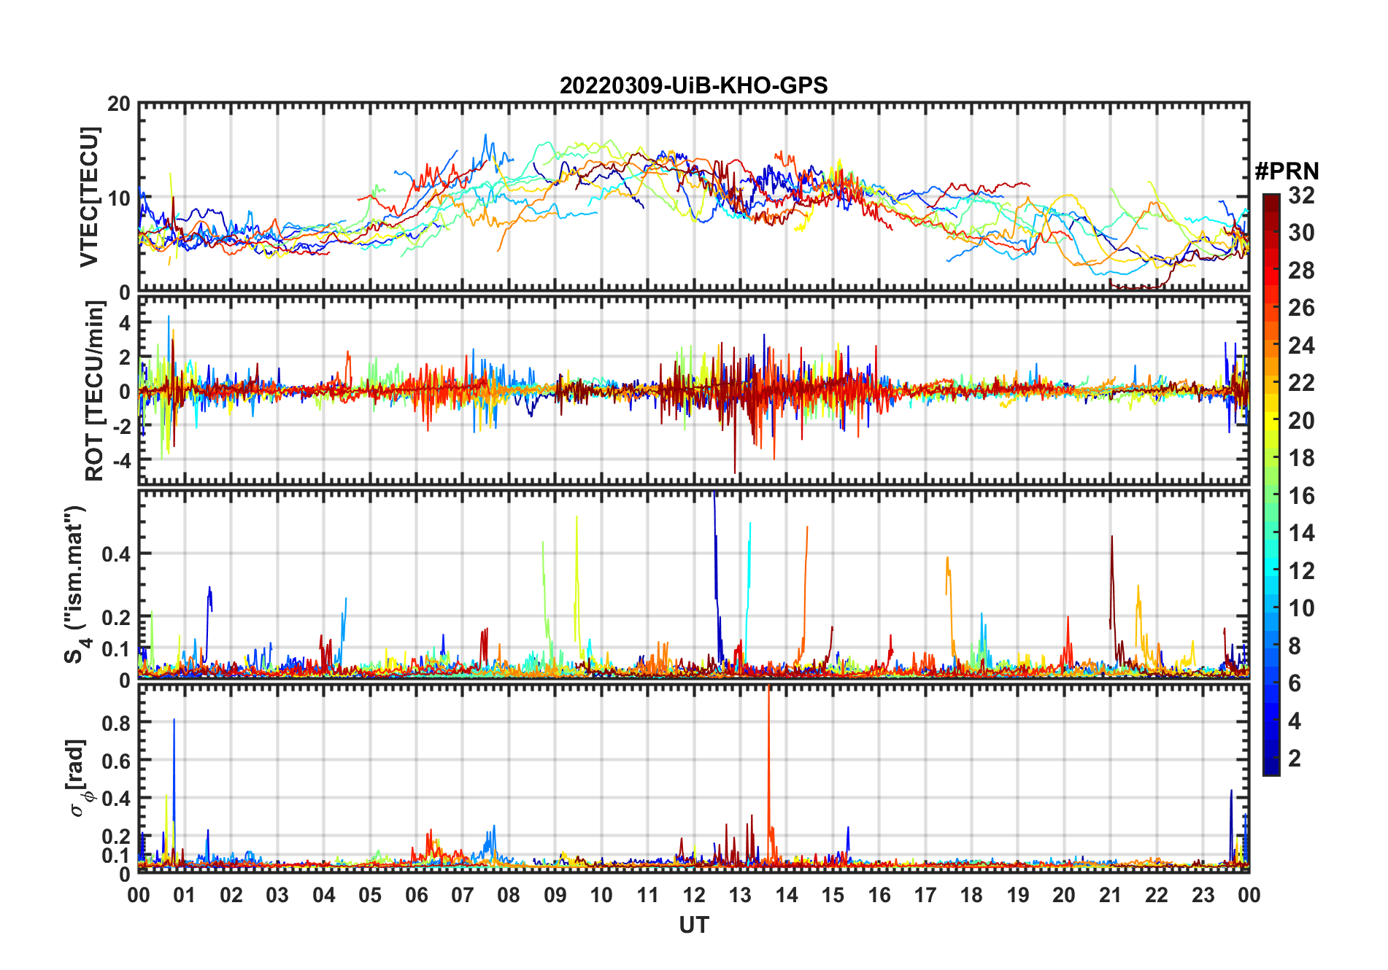The height and width of the screenshot is (970, 1388).
Task: Click colorbar tick label 18
Action: 1301,458
